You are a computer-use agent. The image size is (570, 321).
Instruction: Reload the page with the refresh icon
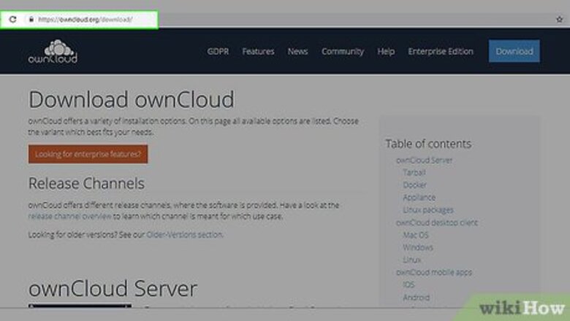(x=12, y=19)
